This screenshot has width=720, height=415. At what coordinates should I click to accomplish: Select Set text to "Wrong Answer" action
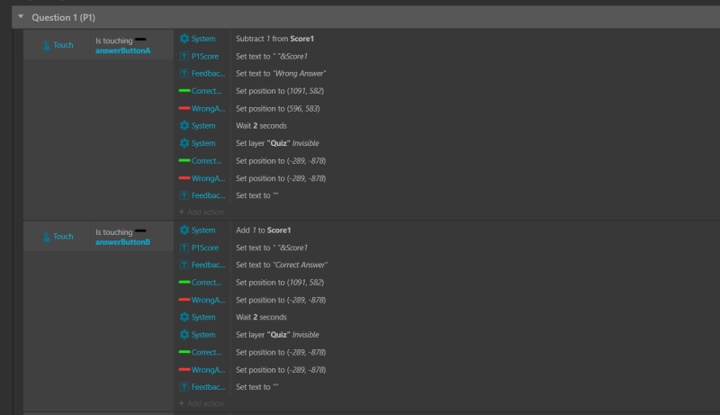[281, 74]
